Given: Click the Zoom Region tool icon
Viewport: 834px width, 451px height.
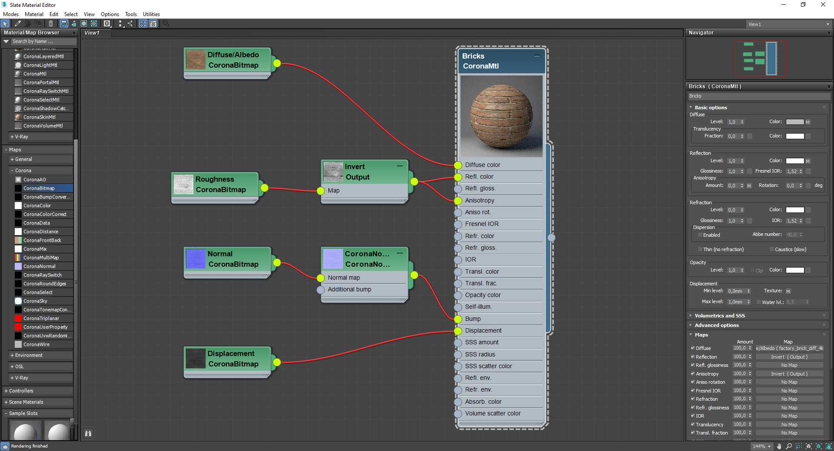Looking at the screenshot, I should tap(799, 446).
